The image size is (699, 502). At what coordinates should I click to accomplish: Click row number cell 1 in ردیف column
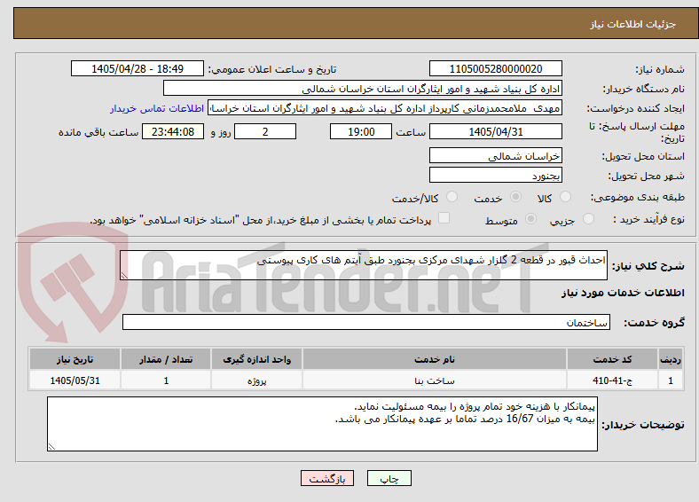coord(671,380)
